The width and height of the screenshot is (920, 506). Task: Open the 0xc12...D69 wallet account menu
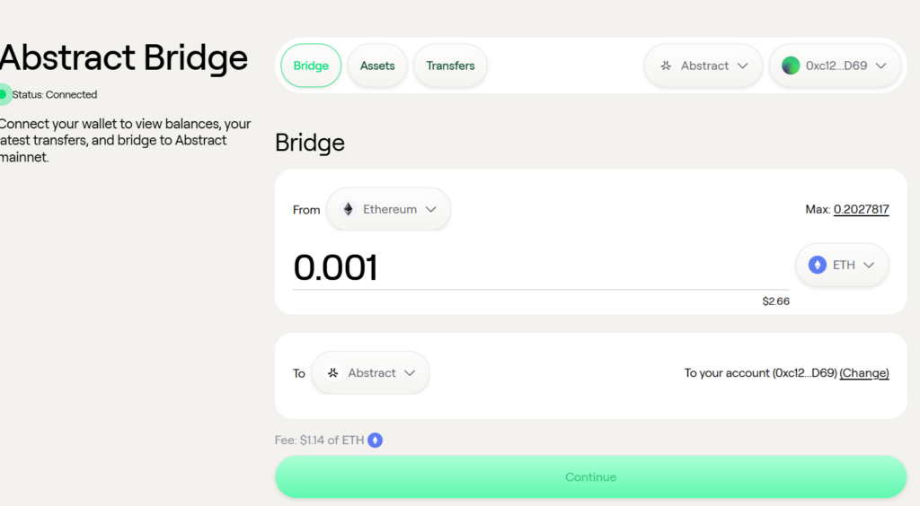pyautogui.click(x=835, y=65)
